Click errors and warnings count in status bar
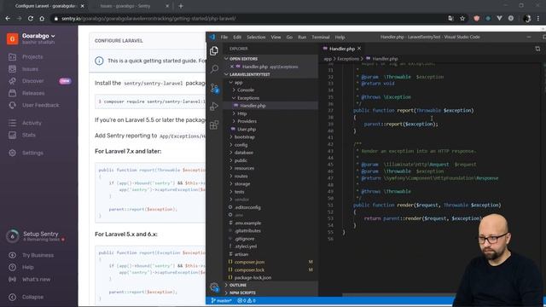The image size is (546, 307). [247, 300]
